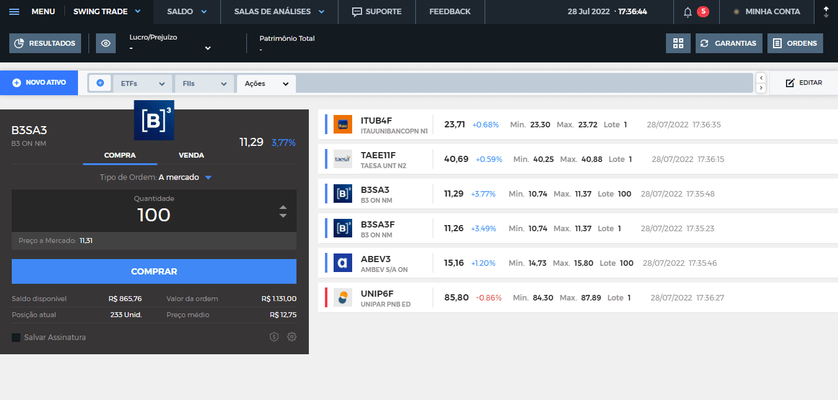
Task: Toggle the eye visibility of balances
Action: point(106,43)
